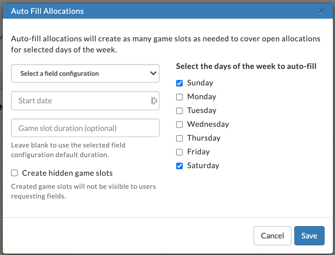Check the Monday checkbox
Viewport: 335px width, 255px height.
pos(180,97)
